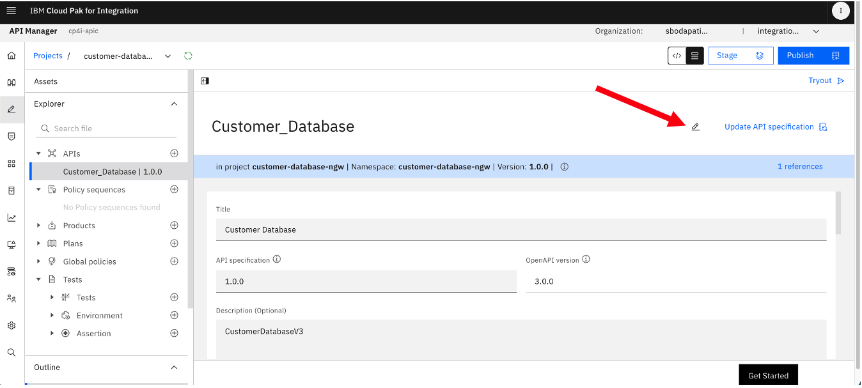This screenshot has height=388, width=862.
Task: Add a new API with plus icon
Action: point(174,153)
